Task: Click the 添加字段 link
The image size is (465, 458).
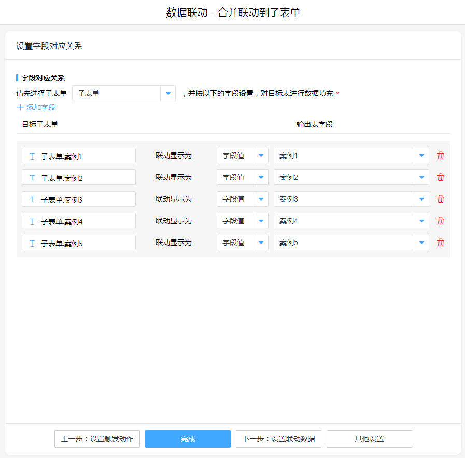Action: pos(40,107)
